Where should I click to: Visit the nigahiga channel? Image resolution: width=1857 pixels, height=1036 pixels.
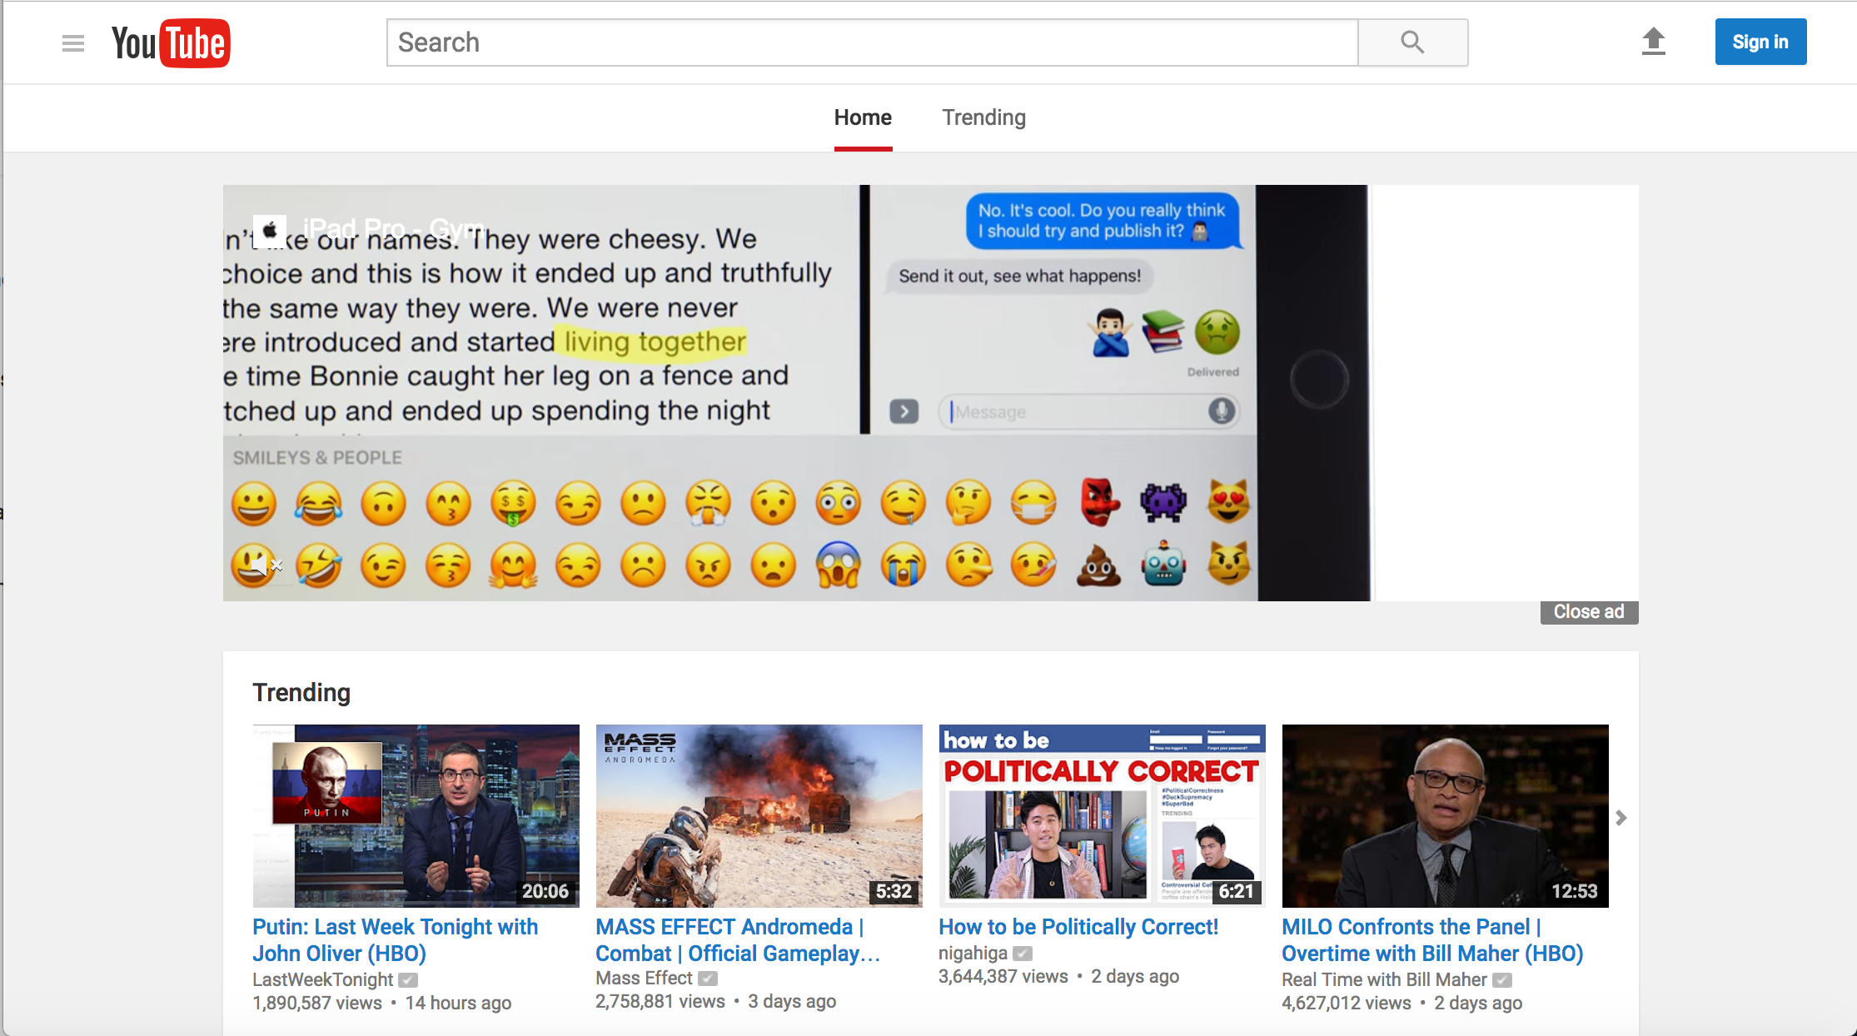pos(973,954)
